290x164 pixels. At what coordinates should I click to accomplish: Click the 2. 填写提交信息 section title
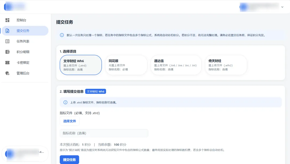click(72, 91)
